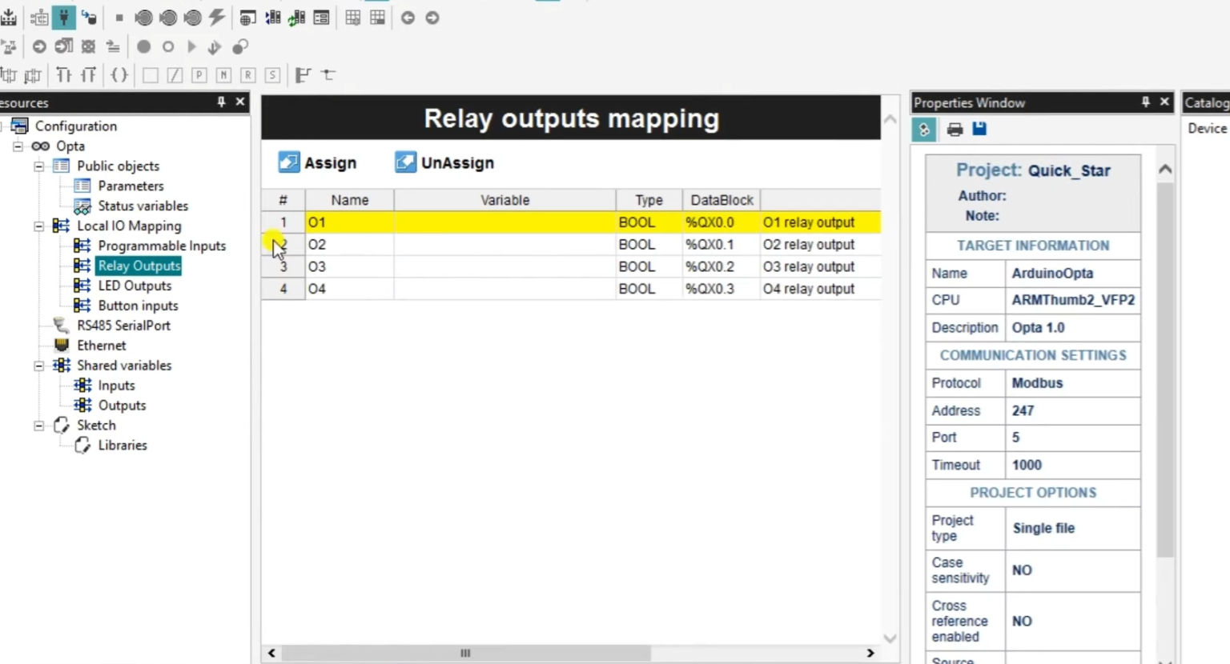
Task: Collapse the Sketch tree node
Action: pyautogui.click(x=38, y=425)
